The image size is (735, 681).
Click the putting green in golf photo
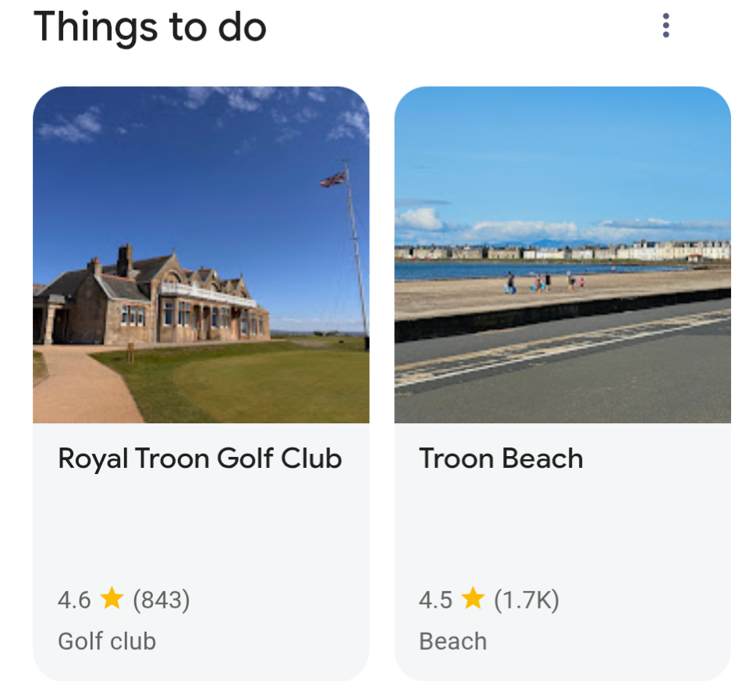click(257, 383)
